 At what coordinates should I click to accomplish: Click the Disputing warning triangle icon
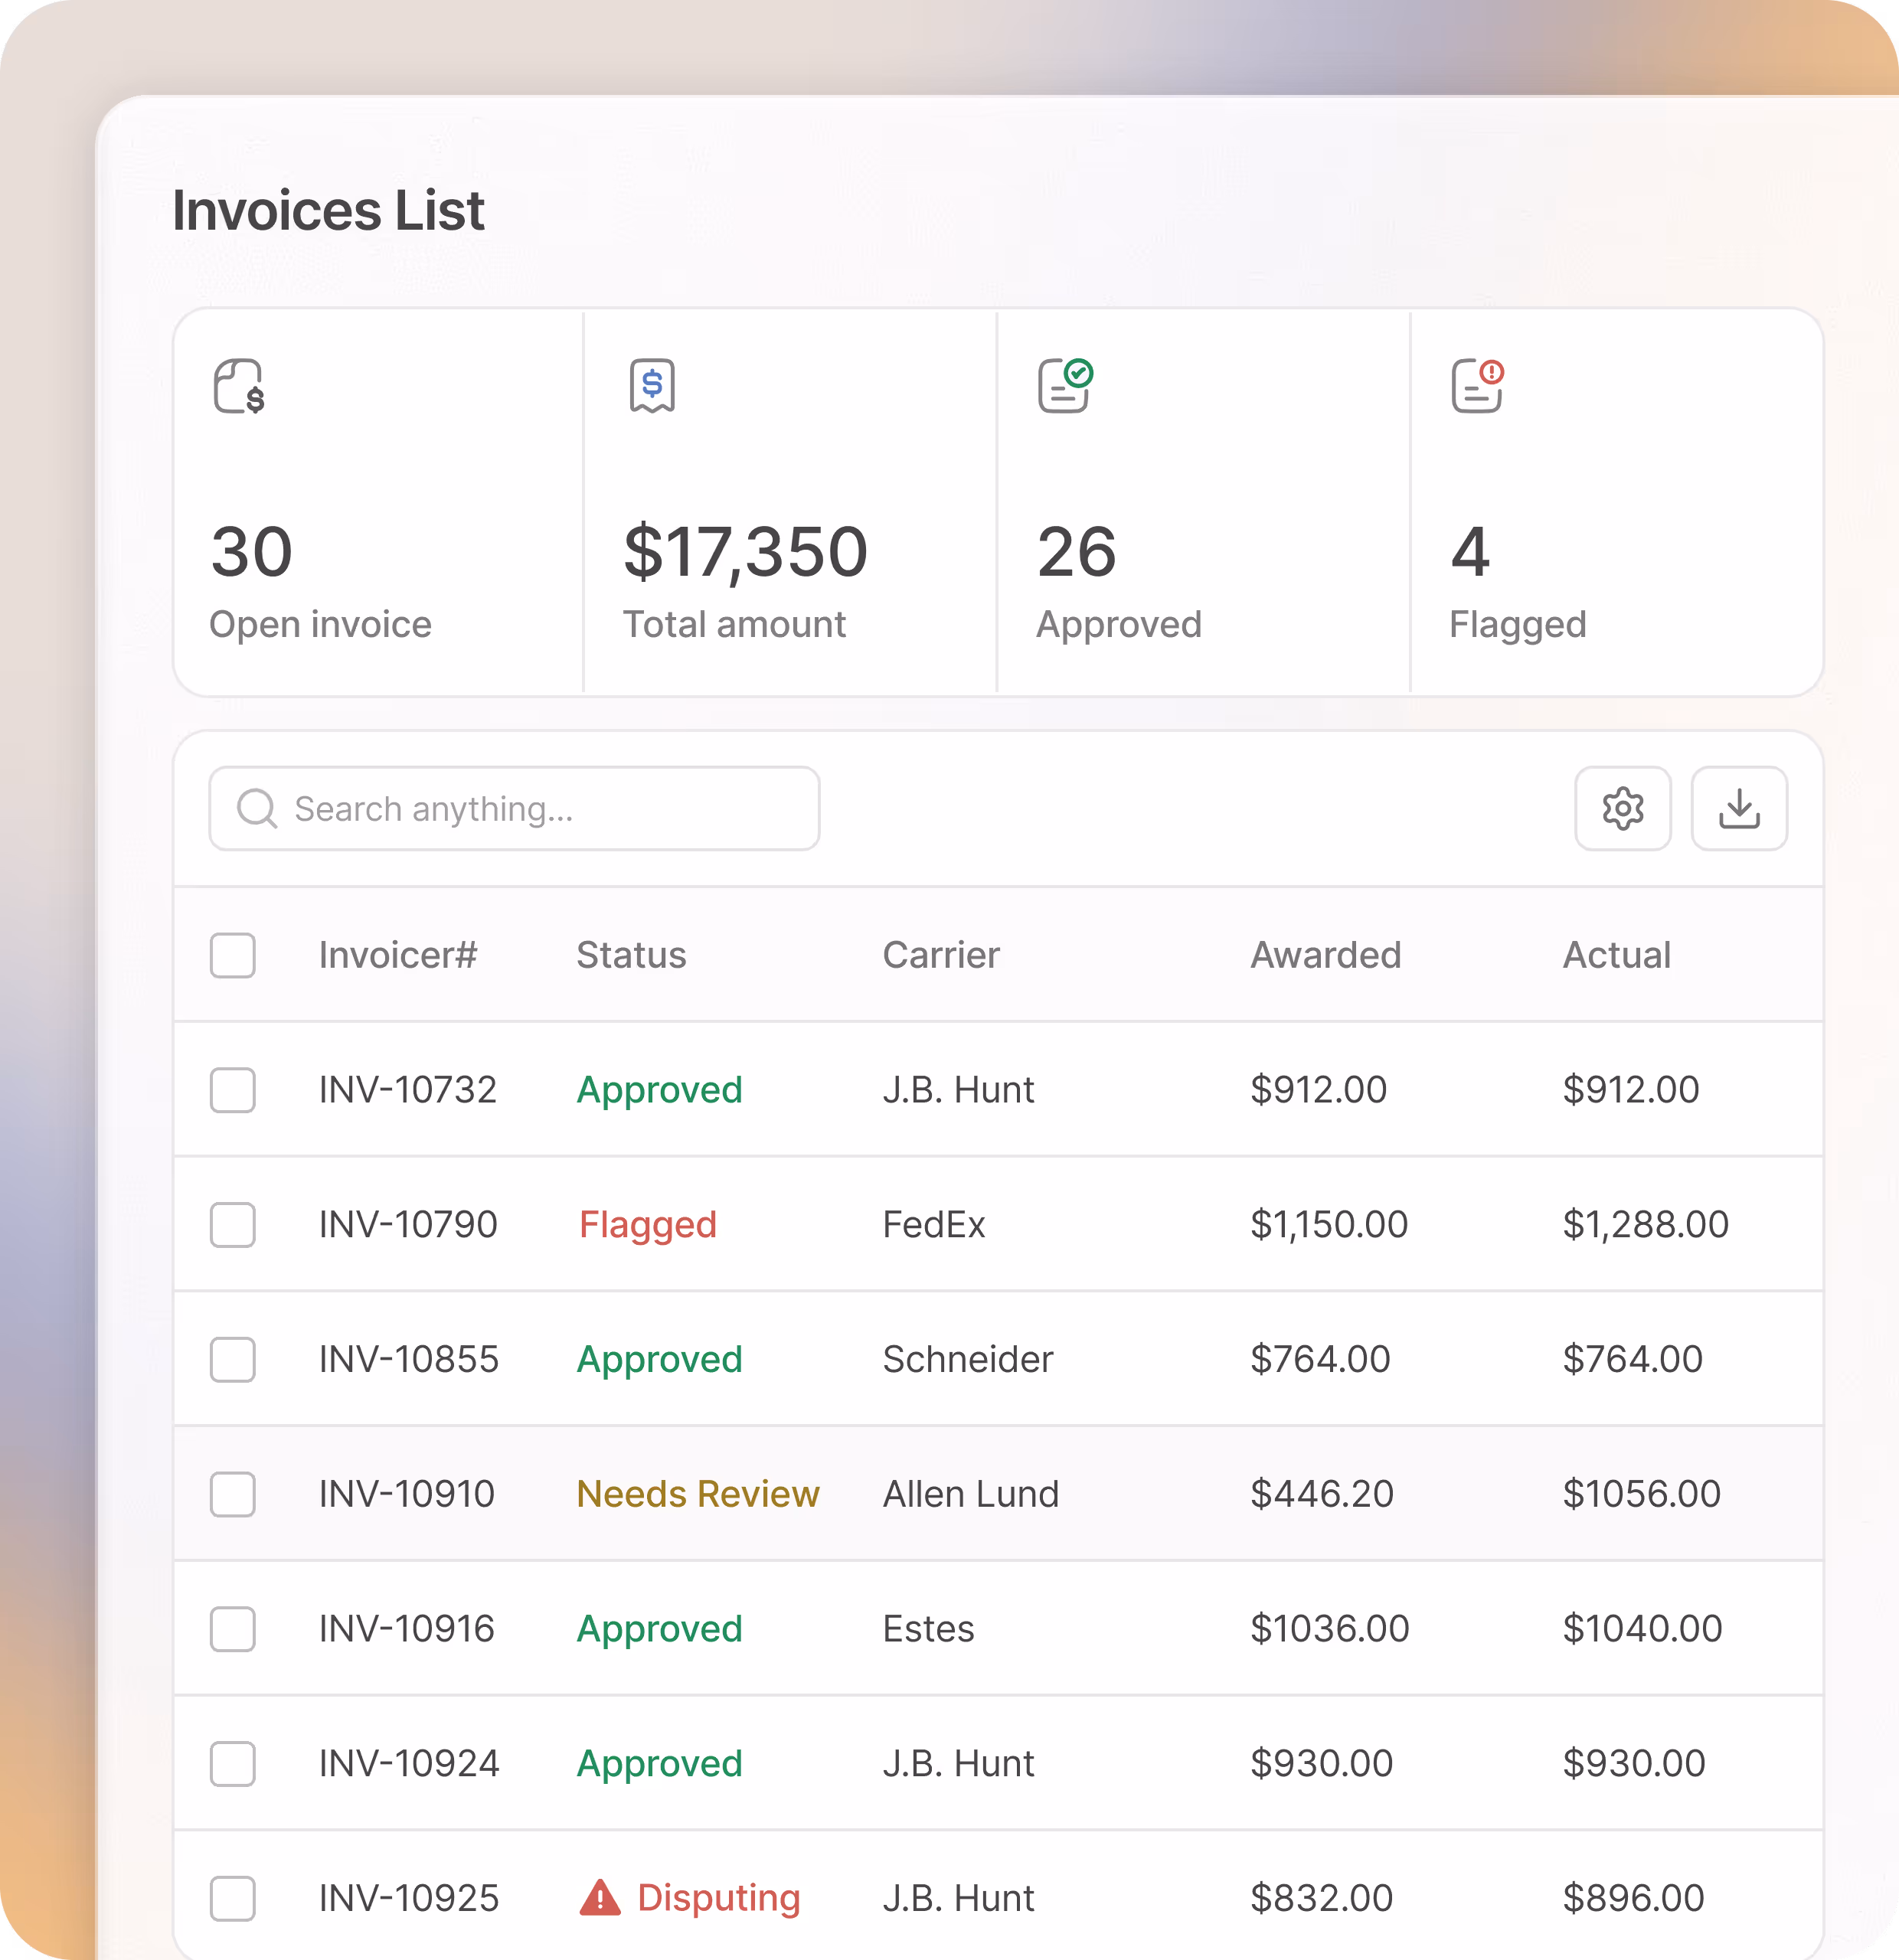(x=600, y=1897)
